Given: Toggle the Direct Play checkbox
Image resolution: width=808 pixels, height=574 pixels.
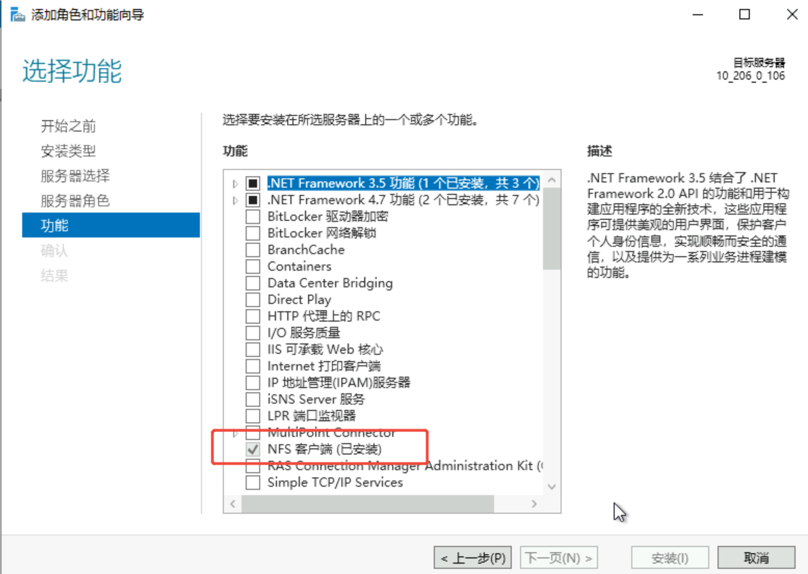Looking at the screenshot, I should click(253, 300).
